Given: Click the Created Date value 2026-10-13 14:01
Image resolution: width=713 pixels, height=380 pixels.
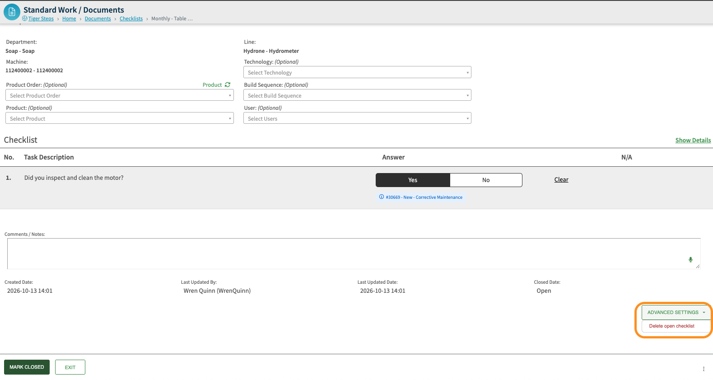Looking at the screenshot, I should point(30,291).
